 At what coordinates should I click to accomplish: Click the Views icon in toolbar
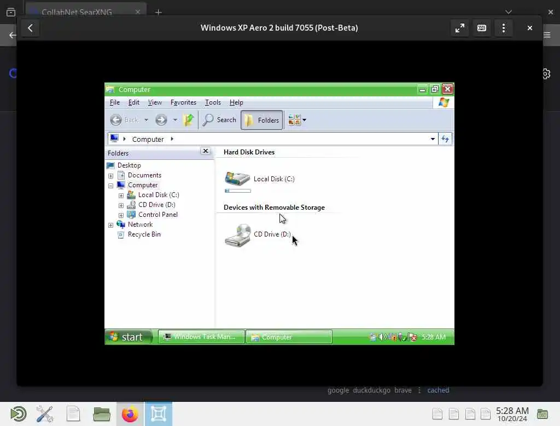click(294, 120)
